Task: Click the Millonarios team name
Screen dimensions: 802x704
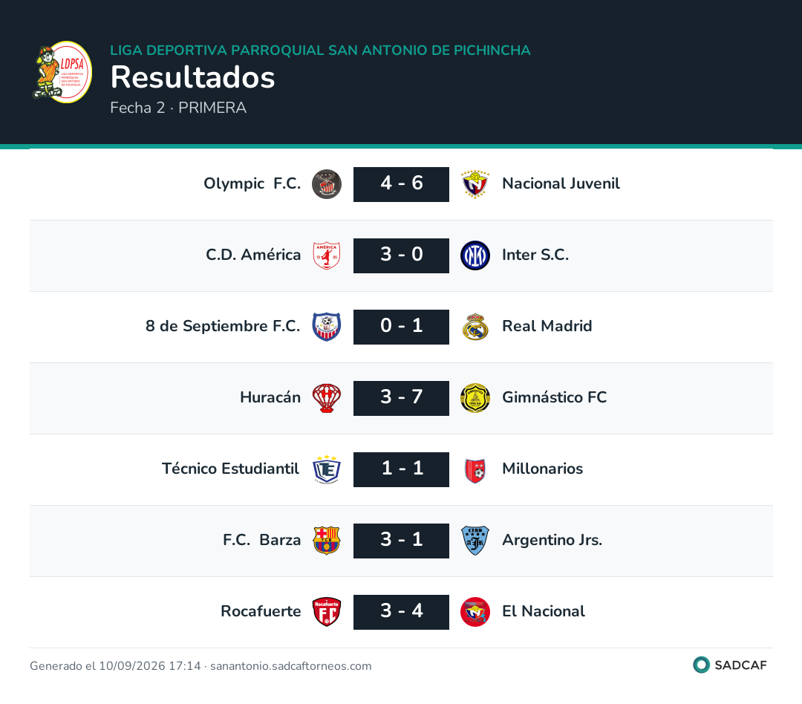Action: pyautogui.click(x=543, y=469)
